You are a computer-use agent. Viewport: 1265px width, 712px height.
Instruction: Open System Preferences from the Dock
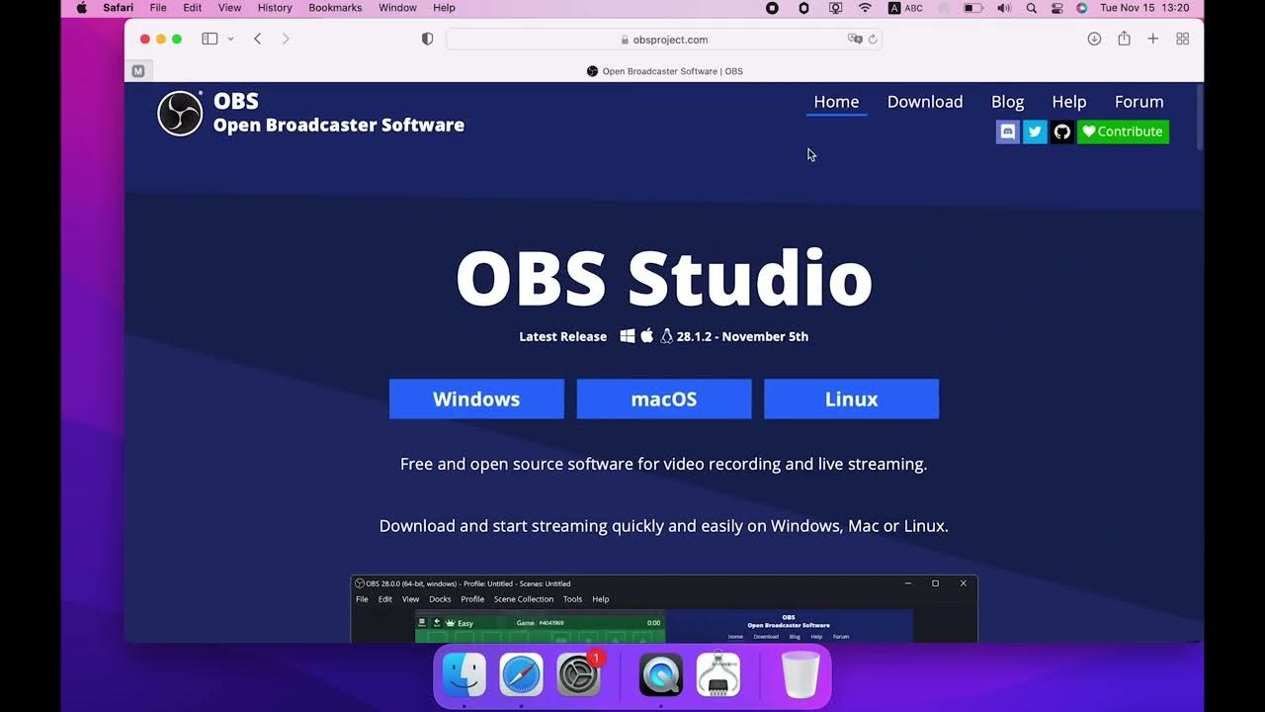click(x=578, y=675)
